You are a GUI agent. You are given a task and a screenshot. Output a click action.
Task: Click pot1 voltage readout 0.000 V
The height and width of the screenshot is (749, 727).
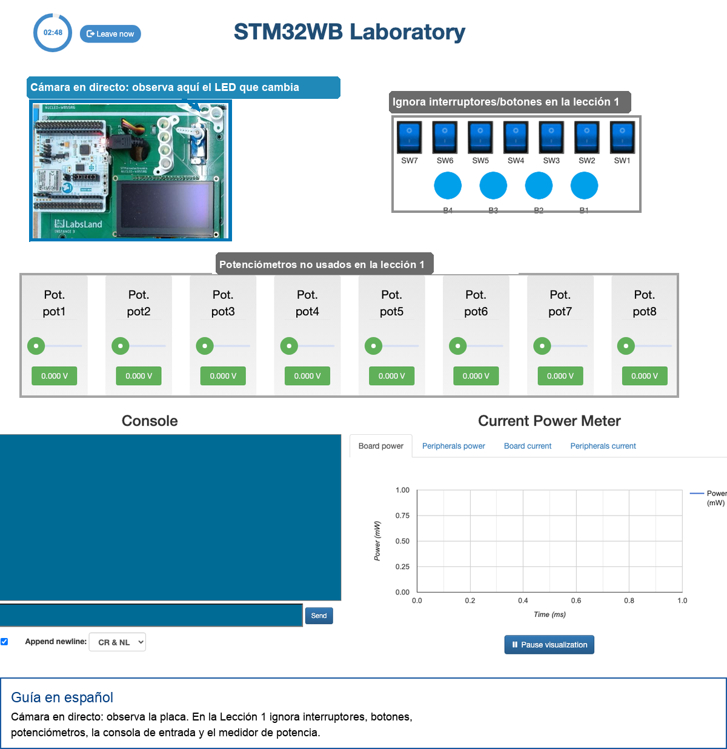[x=55, y=376]
